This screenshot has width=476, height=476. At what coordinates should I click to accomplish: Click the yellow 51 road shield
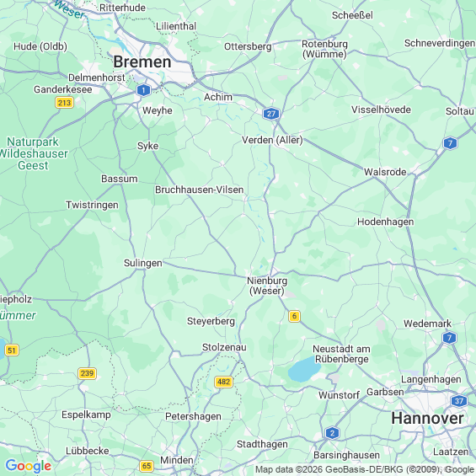pyautogui.click(x=12, y=350)
